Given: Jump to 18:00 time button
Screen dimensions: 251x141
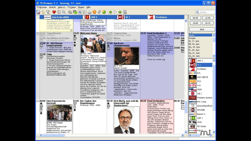Looking at the screenshot, I should [x=195, y=23].
